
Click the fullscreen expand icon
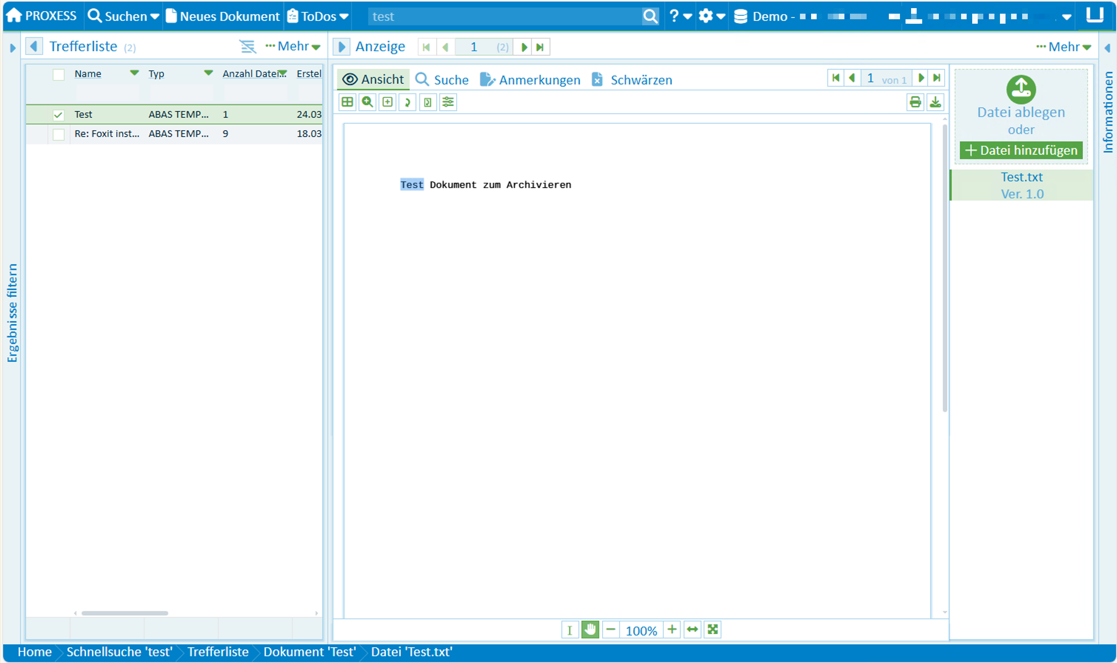click(x=712, y=630)
